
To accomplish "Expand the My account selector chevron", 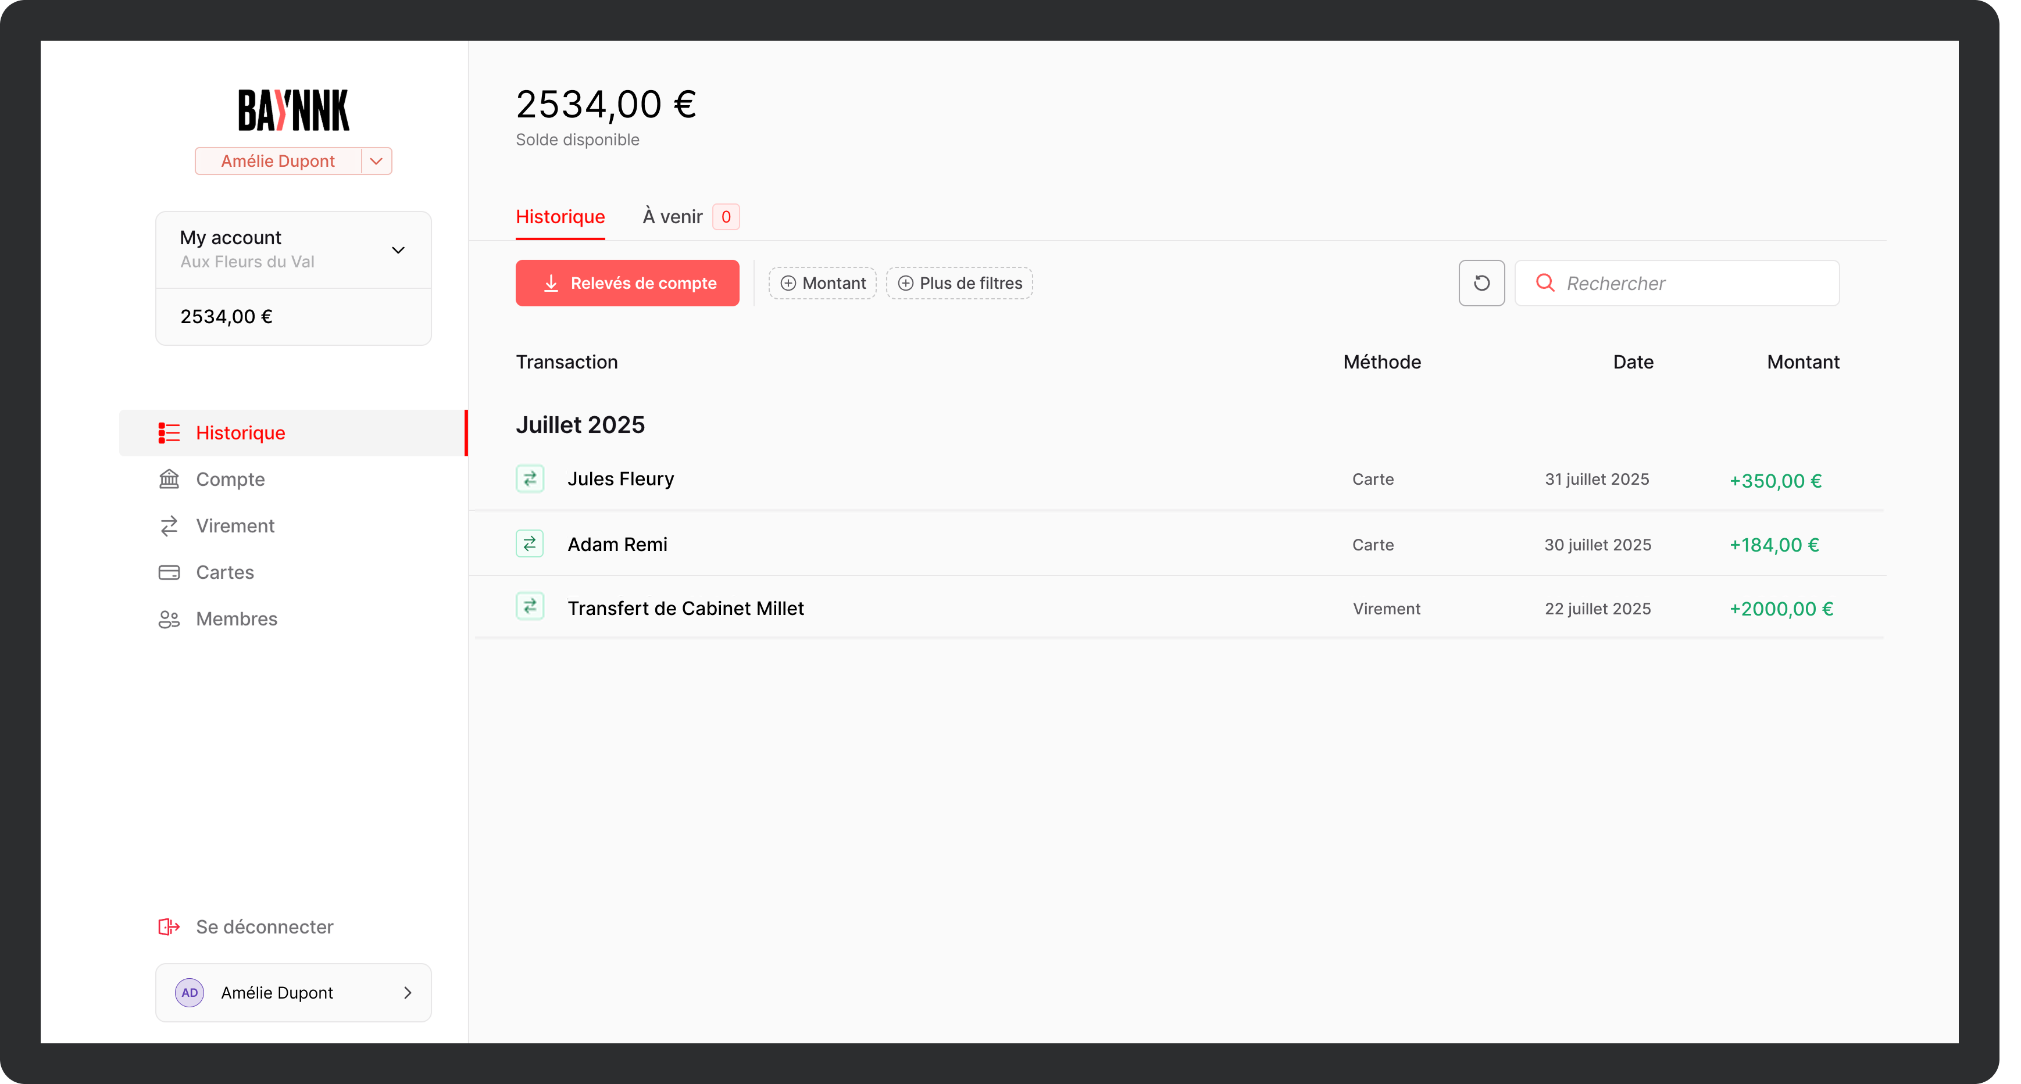I will [x=398, y=250].
